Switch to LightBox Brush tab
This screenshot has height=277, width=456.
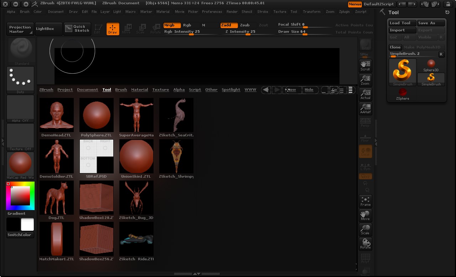(x=121, y=90)
